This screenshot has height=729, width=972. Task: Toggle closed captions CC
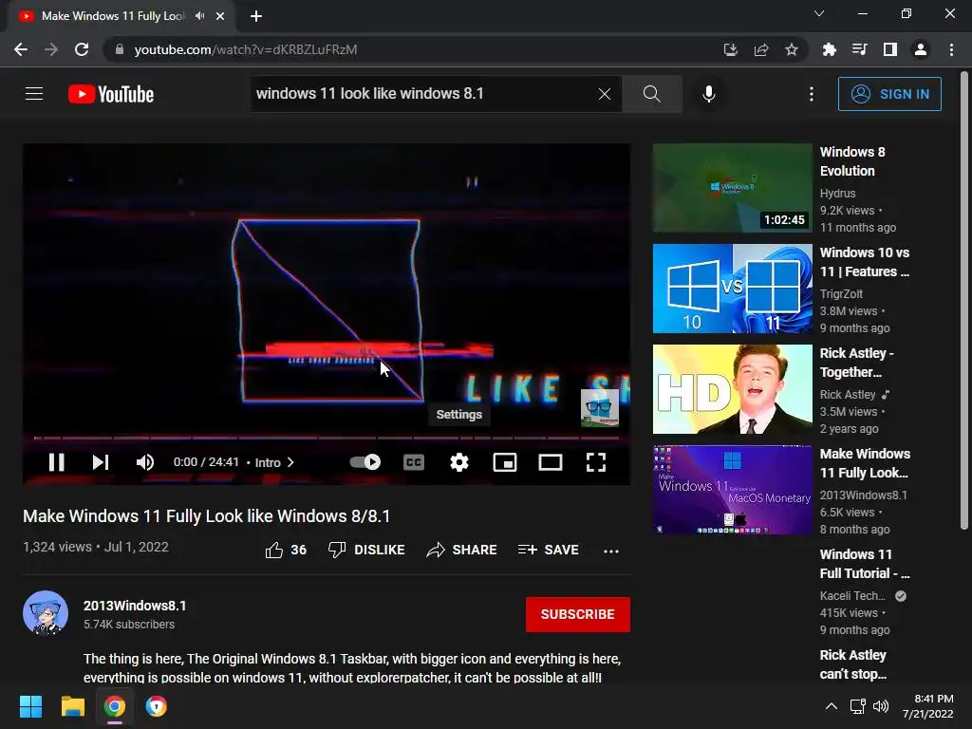pyautogui.click(x=414, y=462)
